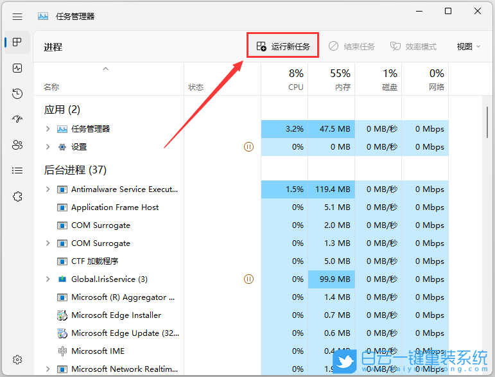Sort by CPU column header

pos(284,79)
